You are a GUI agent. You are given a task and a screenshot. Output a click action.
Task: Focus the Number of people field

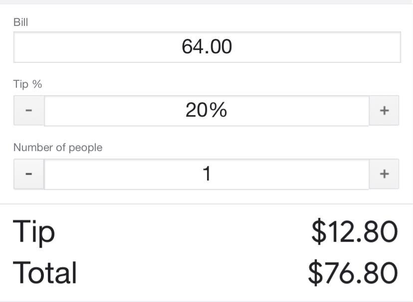pyautogui.click(x=206, y=173)
